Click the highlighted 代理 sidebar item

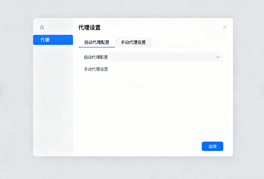pyautogui.click(x=53, y=40)
